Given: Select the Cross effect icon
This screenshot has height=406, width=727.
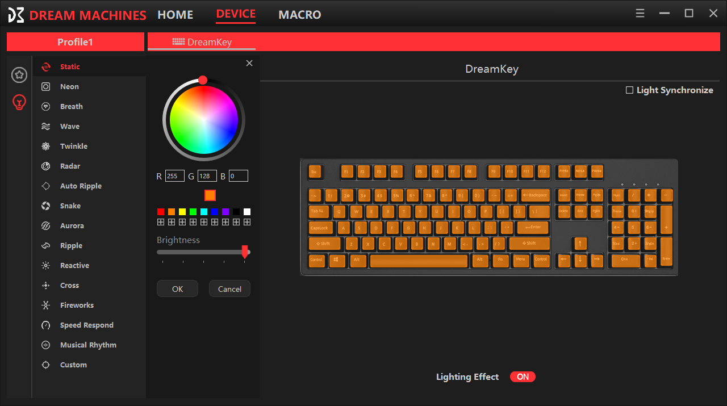Looking at the screenshot, I should tap(46, 285).
